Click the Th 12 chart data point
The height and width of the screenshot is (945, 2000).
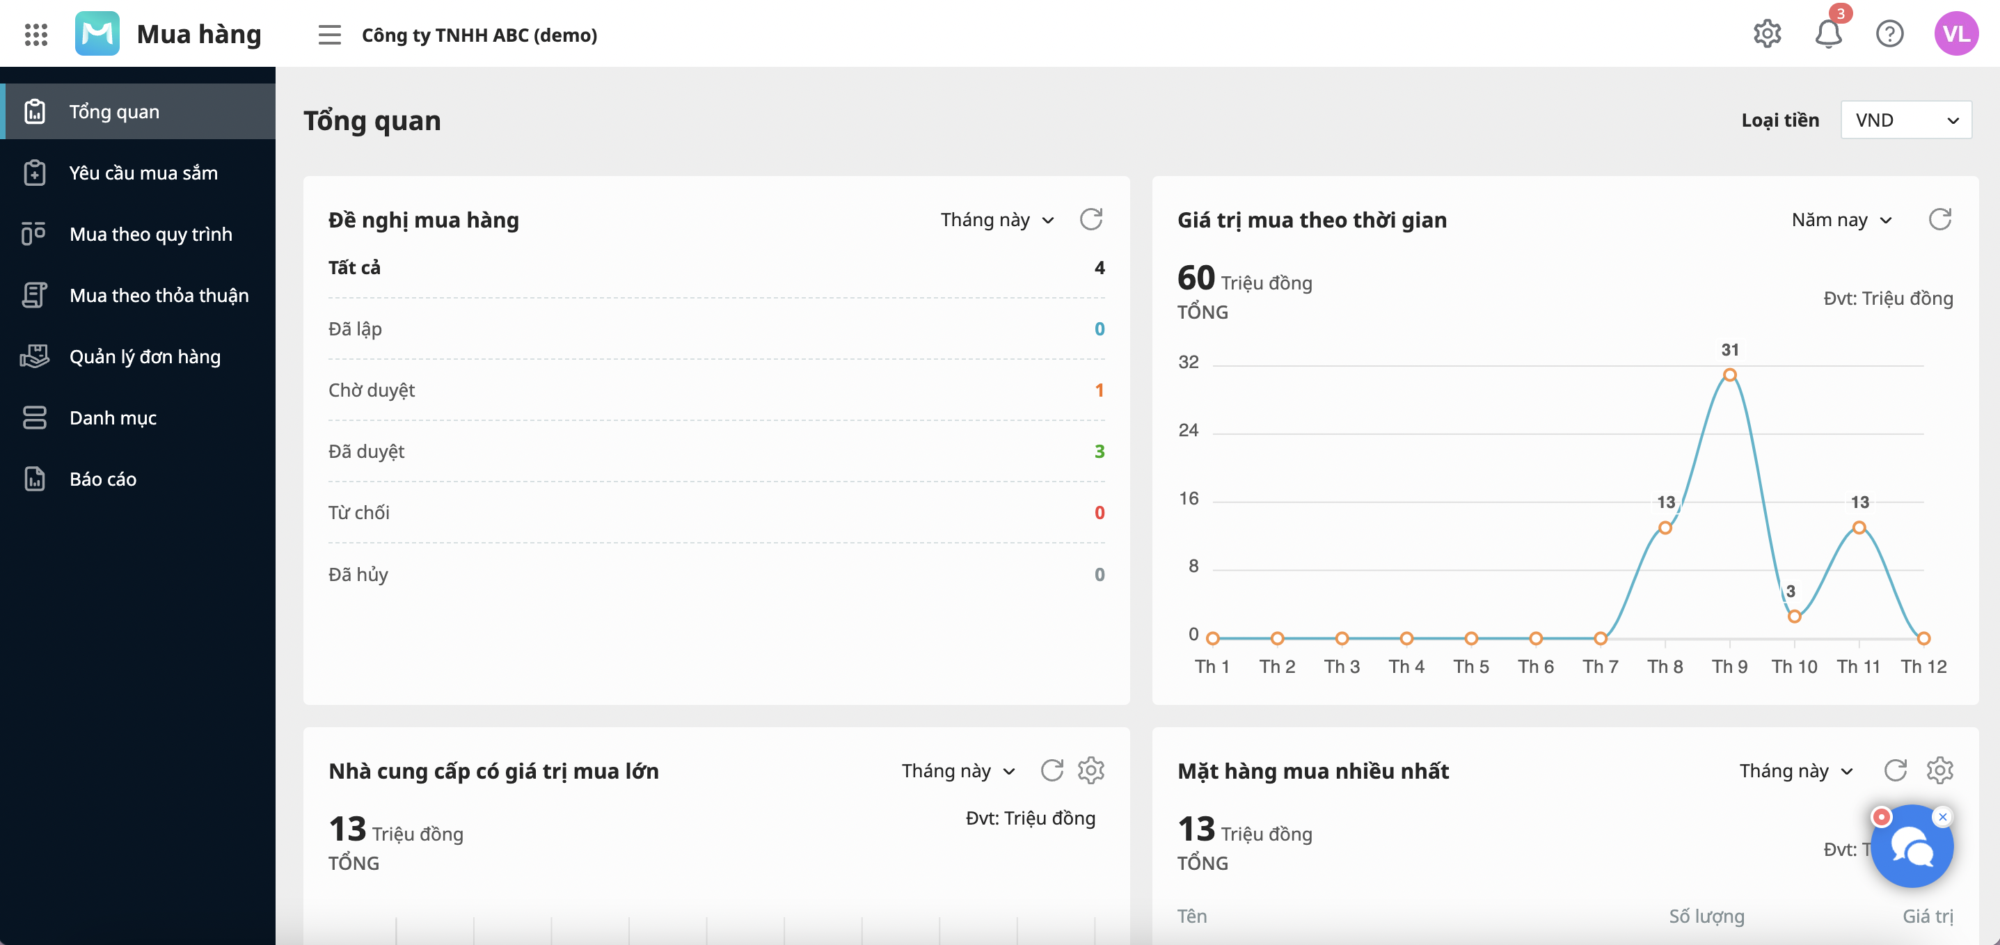click(x=1923, y=638)
